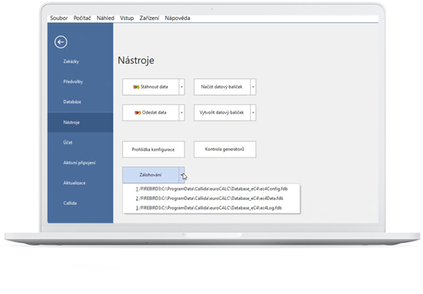This screenshot has width=423, height=294.
Task: Open the Načíst datový balíček dropdown arrow
Action: click(253, 87)
